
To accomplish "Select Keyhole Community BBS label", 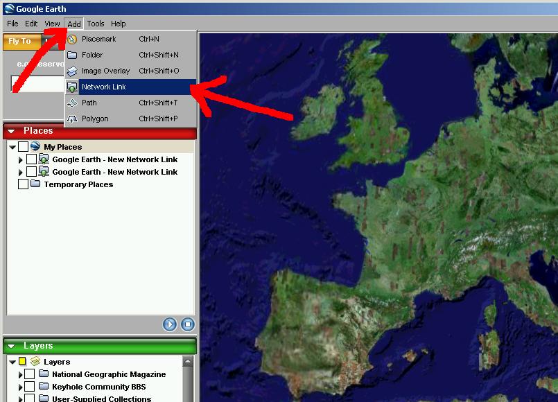I will [99, 387].
